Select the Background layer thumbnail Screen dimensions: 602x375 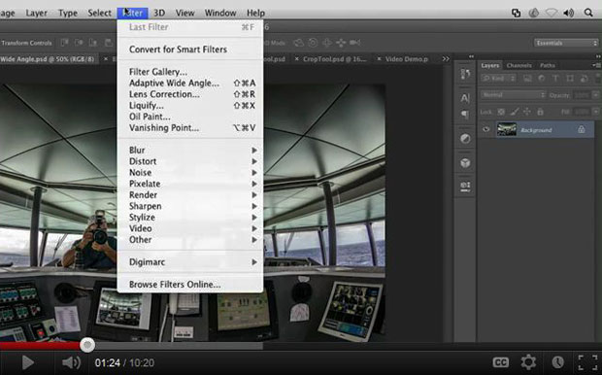pyautogui.click(x=507, y=129)
